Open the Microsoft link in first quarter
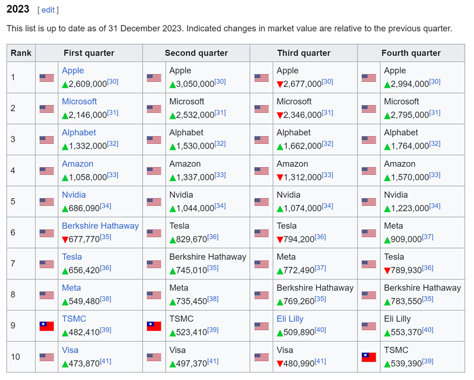This screenshot has width=474, height=380. point(79,101)
